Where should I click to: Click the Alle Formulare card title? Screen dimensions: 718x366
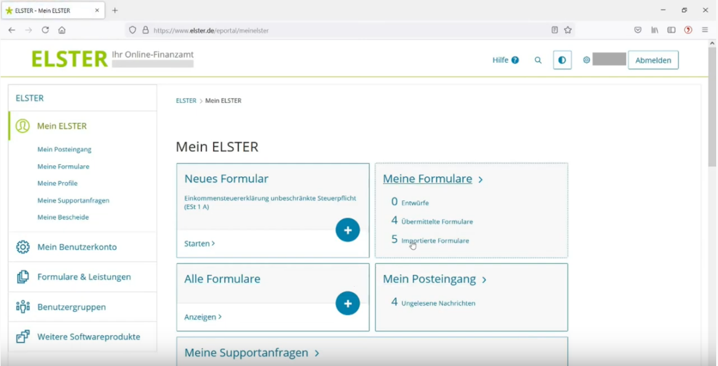pos(222,279)
